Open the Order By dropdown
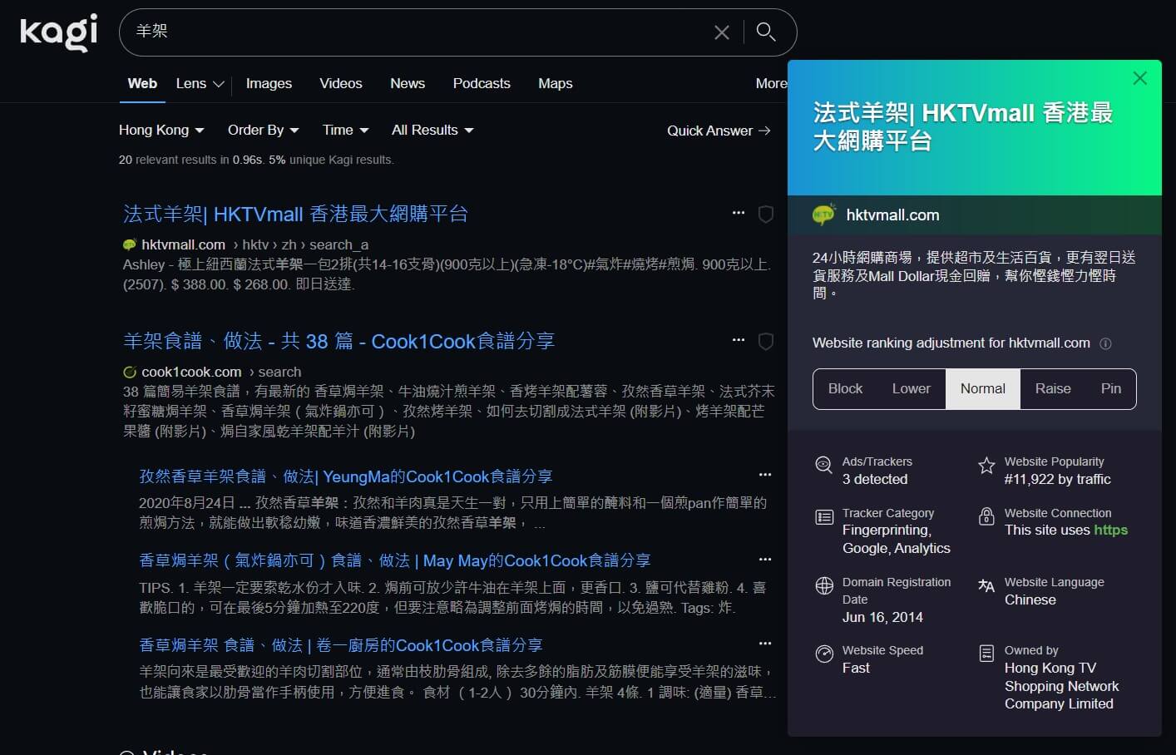 pos(263,131)
